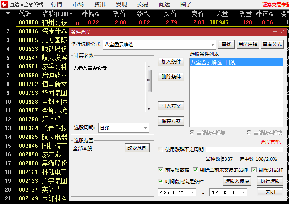Toggle 时间段内满足条件 checkbox
Viewport: 289px width, 204px height.
click(x=161, y=182)
